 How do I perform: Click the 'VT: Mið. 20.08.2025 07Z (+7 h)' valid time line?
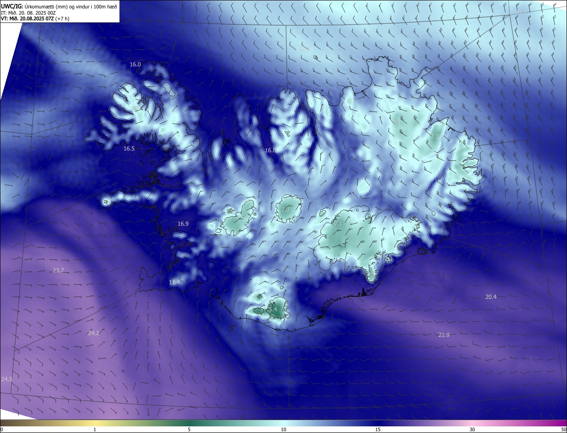pyautogui.click(x=35, y=18)
